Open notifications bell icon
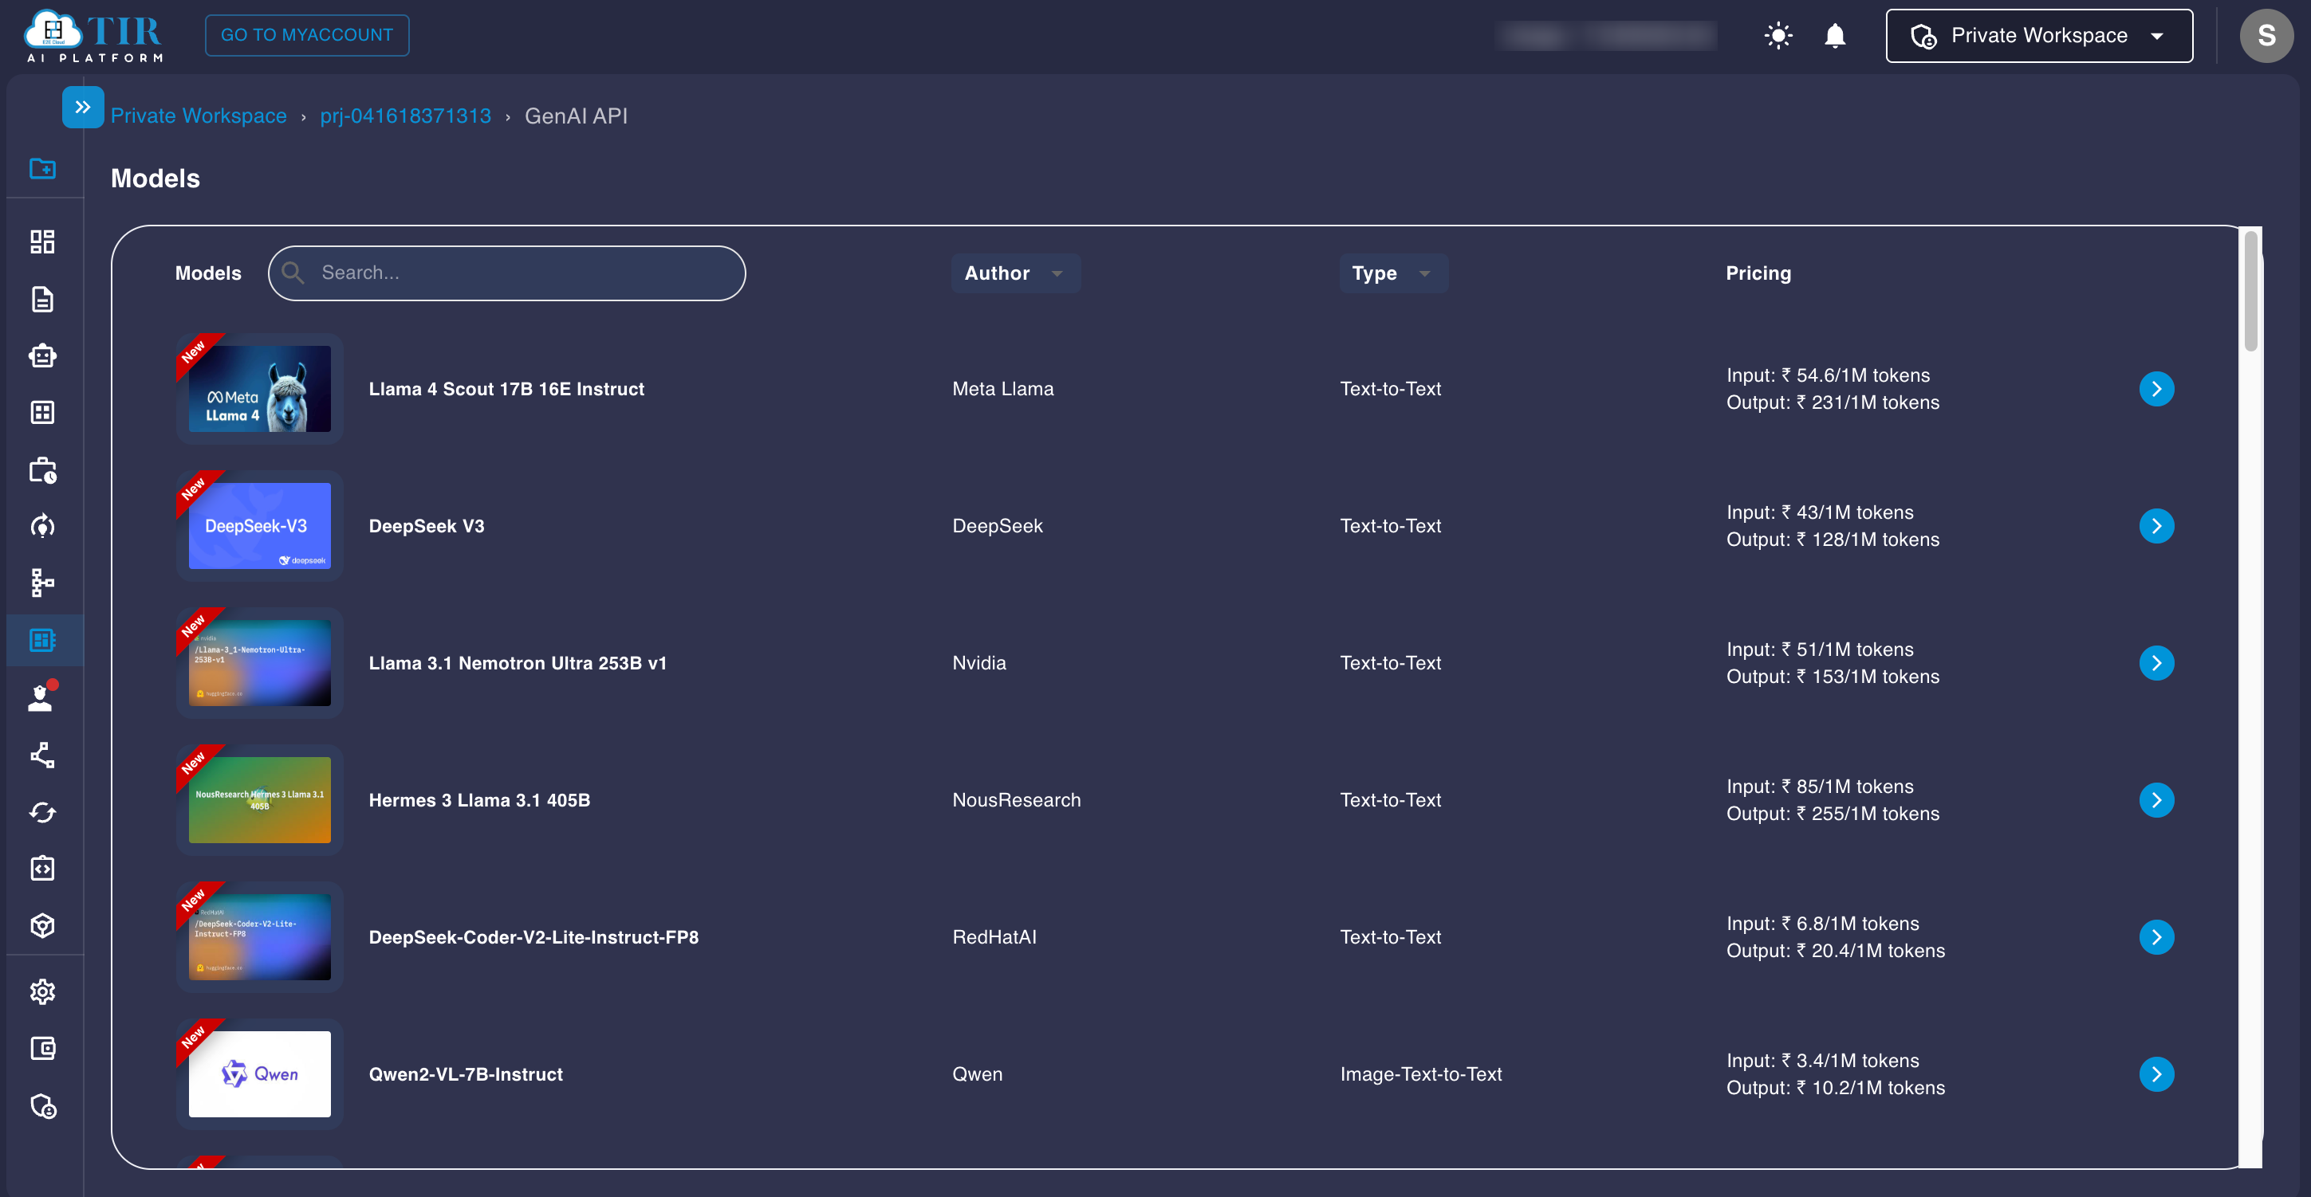Screen dimensions: 2311x1197 [x=1835, y=36]
